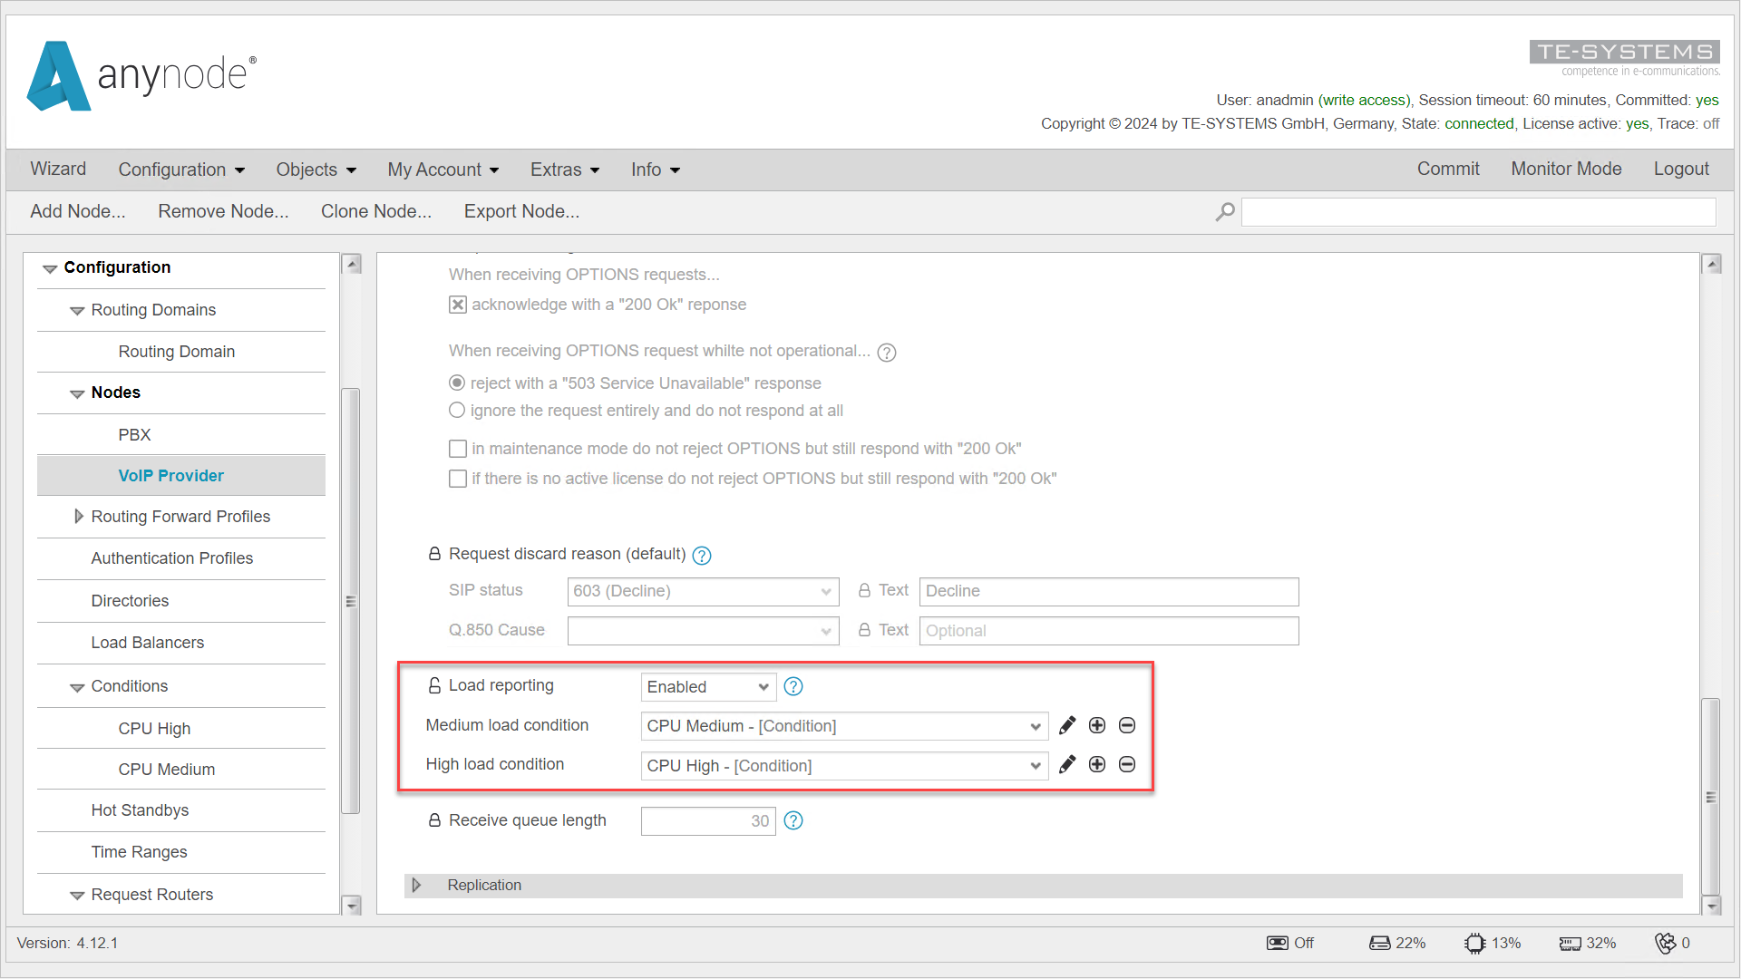This screenshot has width=1741, height=979.
Task: Uncheck acknowledge with 200 Ok response
Action: (x=458, y=305)
